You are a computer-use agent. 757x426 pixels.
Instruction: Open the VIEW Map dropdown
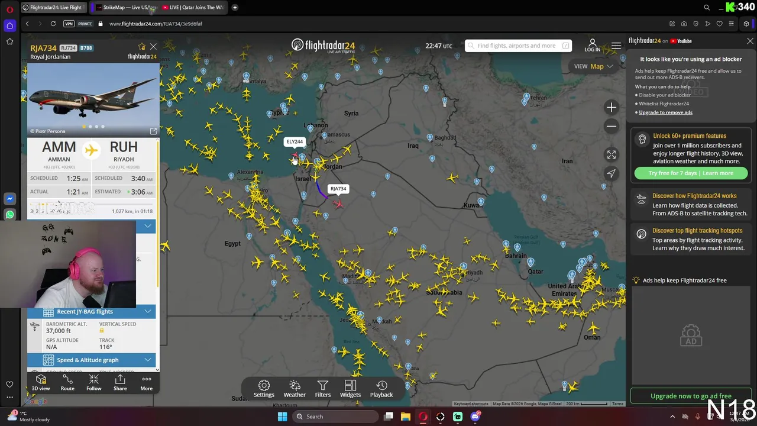pyautogui.click(x=593, y=66)
